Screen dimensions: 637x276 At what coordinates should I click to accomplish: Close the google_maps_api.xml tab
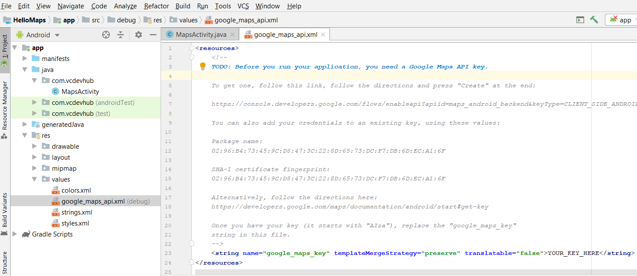323,35
